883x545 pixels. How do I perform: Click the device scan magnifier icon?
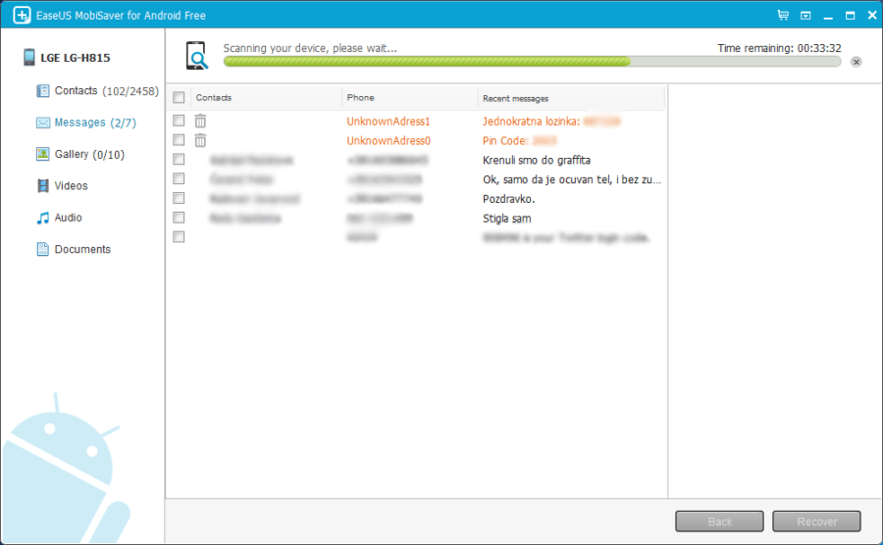click(197, 56)
